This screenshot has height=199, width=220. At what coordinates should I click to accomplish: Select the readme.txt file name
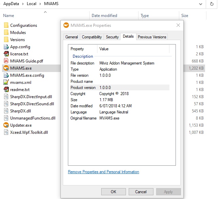tap(20, 90)
